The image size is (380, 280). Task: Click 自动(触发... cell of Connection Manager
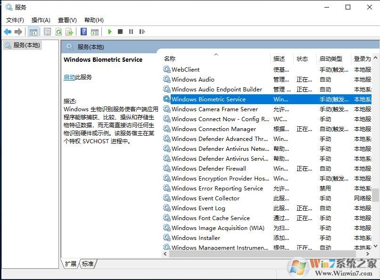334,129
